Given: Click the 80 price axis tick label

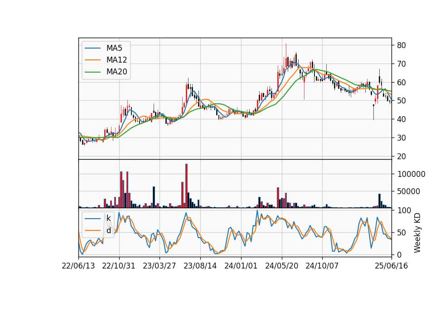Looking at the screenshot, I should click(x=401, y=45).
